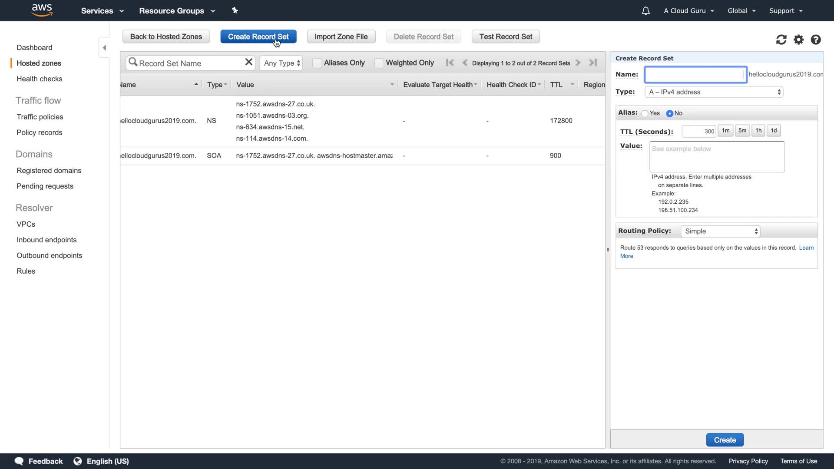Clear the Record Set Name search
This screenshot has height=469, width=834.
pyautogui.click(x=248, y=62)
